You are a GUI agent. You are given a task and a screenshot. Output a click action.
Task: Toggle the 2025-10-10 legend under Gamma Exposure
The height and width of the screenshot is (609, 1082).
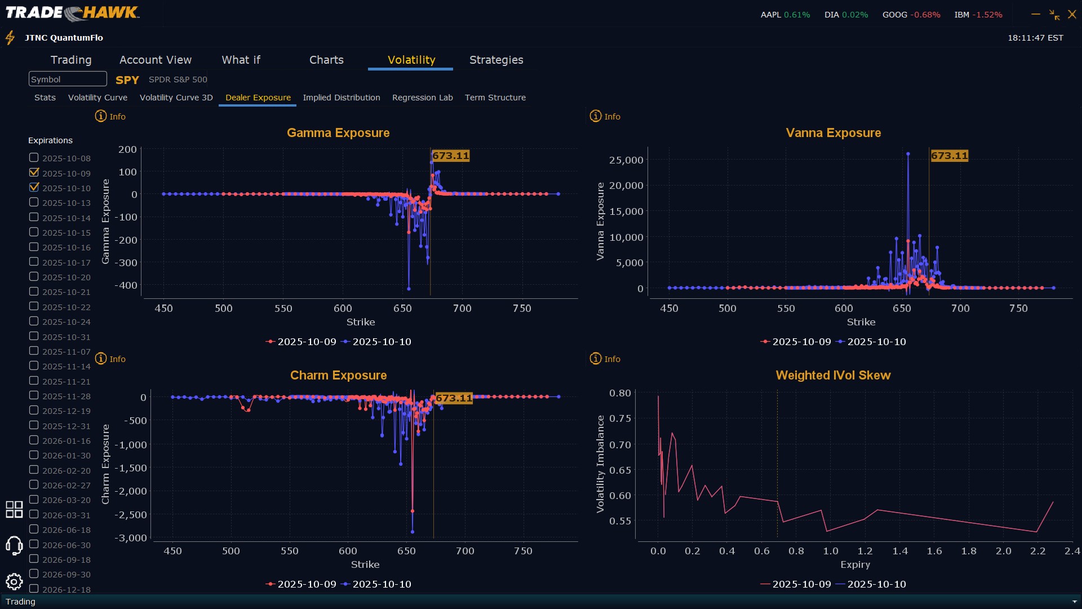(376, 342)
